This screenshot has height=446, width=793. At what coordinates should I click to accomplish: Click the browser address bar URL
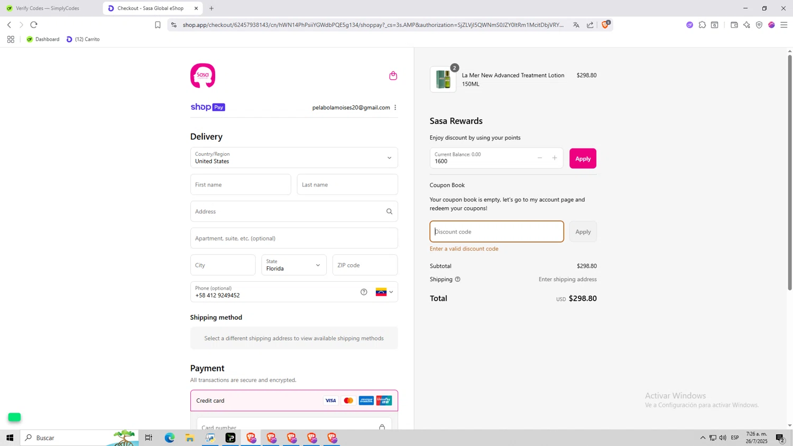(373, 25)
